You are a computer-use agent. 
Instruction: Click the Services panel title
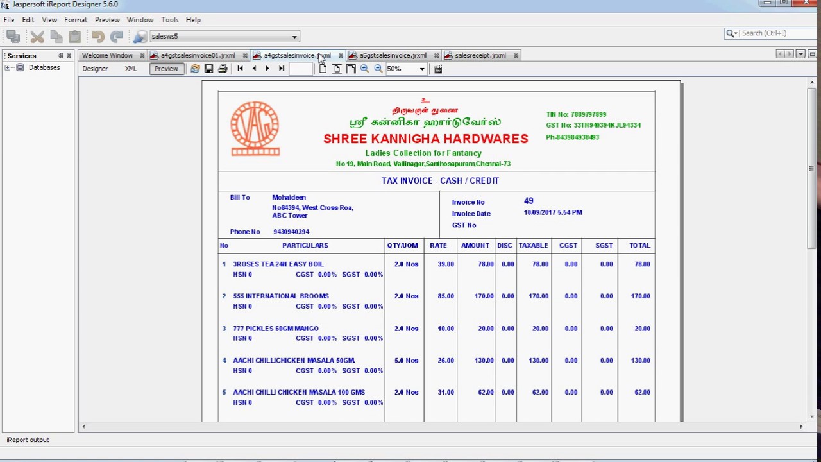(22, 56)
